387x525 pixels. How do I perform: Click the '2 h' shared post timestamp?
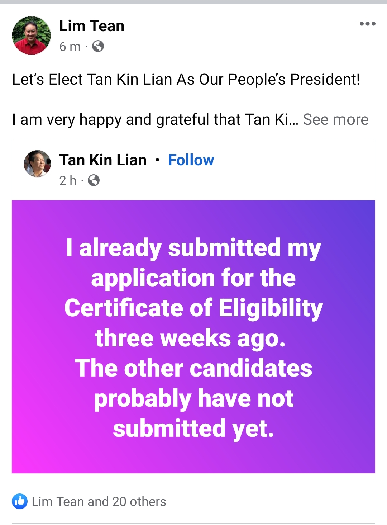(68, 180)
